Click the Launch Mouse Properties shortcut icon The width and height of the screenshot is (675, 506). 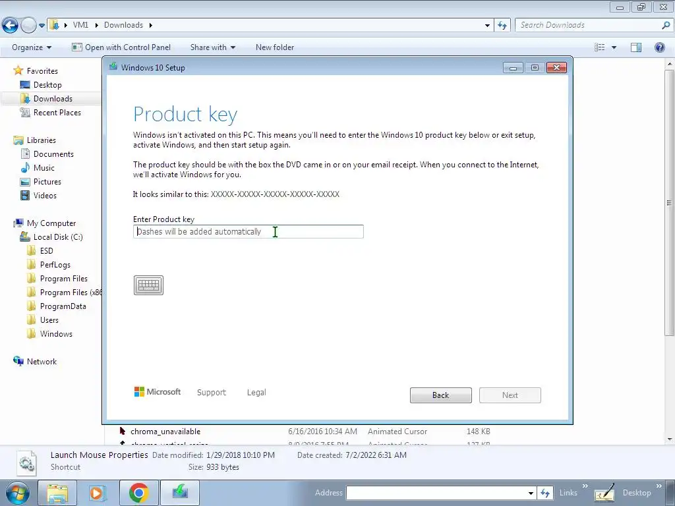coord(26,463)
